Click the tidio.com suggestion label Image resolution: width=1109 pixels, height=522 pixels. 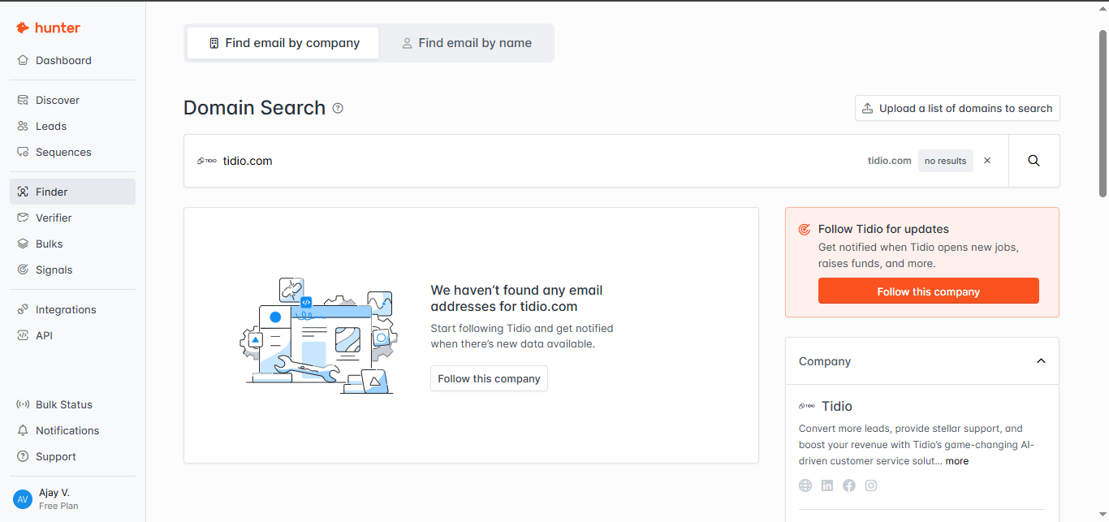coord(889,161)
